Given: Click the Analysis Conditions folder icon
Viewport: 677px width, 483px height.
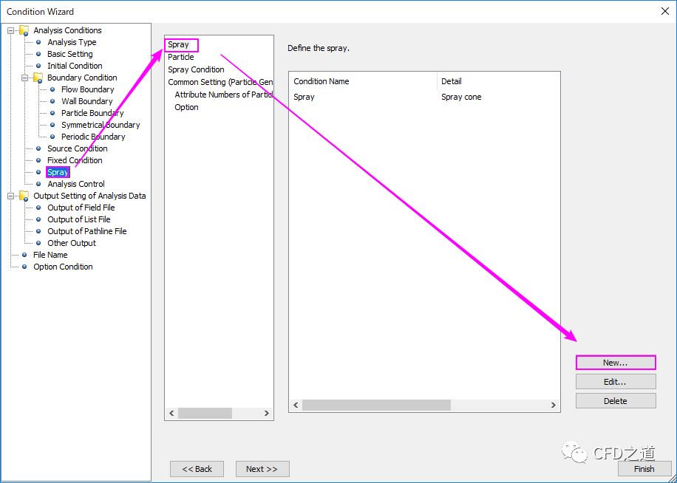Looking at the screenshot, I should tap(24, 30).
